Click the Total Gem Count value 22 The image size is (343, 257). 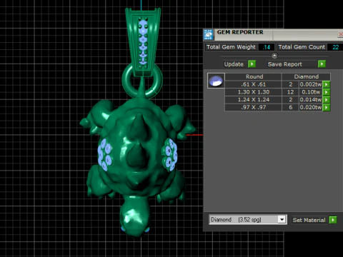tap(335, 47)
